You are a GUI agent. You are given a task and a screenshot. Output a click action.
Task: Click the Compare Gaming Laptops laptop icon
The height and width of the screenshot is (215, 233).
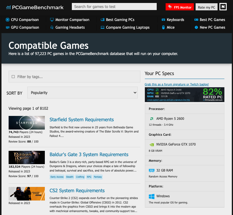tap(102, 28)
